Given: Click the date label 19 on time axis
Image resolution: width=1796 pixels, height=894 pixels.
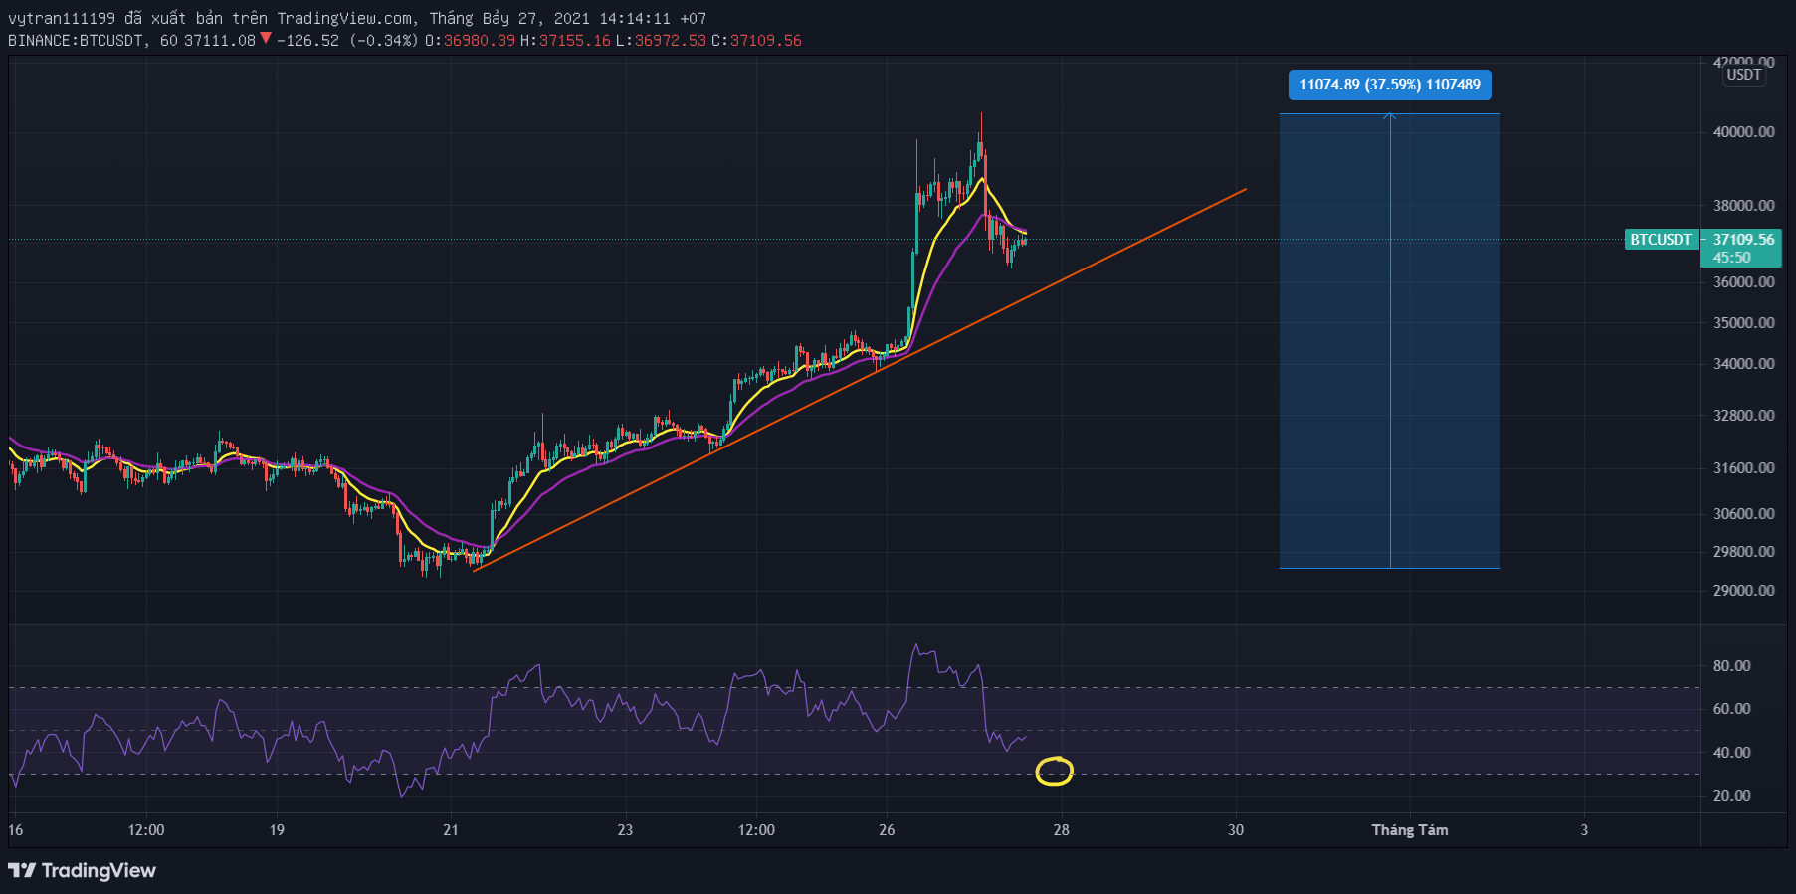Looking at the screenshot, I should [x=277, y=830].
